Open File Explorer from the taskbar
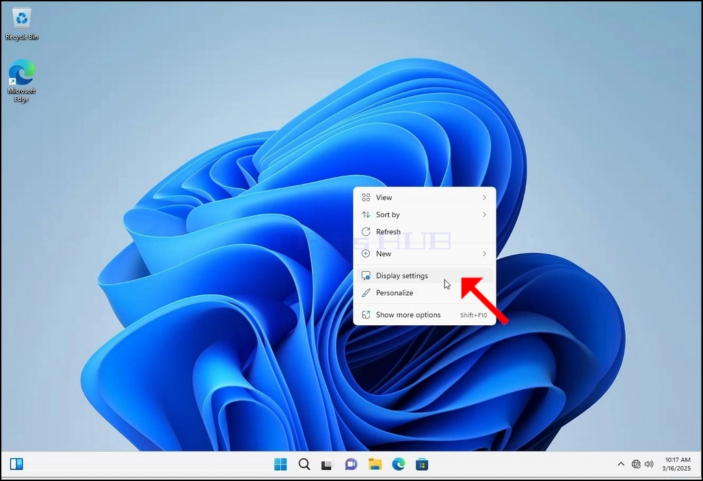 (375, 465)
